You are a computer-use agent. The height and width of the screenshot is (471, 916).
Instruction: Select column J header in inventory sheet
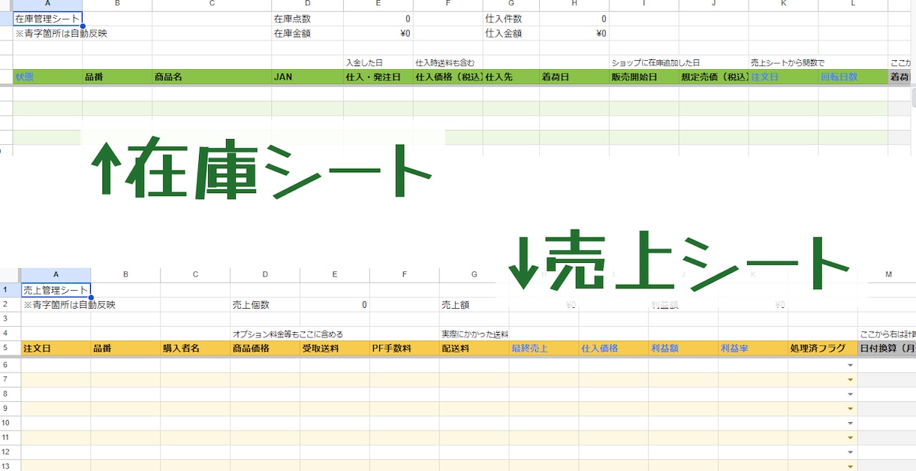click(713, 4)
